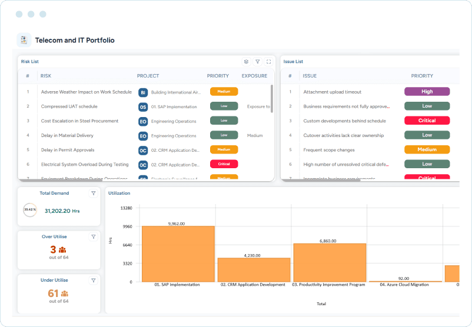Click Medium badge for Delay in Permit Approvals
The image size is (472, 327).
click(224, 149)
